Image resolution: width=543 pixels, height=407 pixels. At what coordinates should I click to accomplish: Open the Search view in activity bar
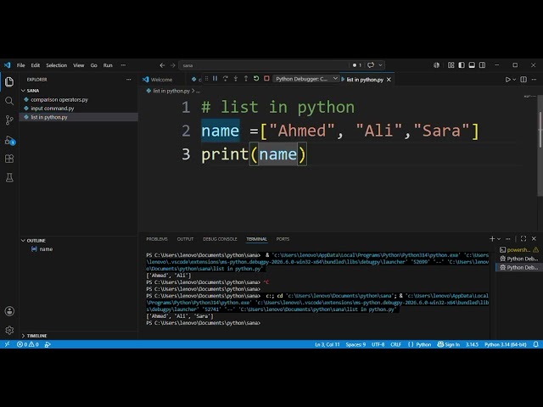coord(9,101)
